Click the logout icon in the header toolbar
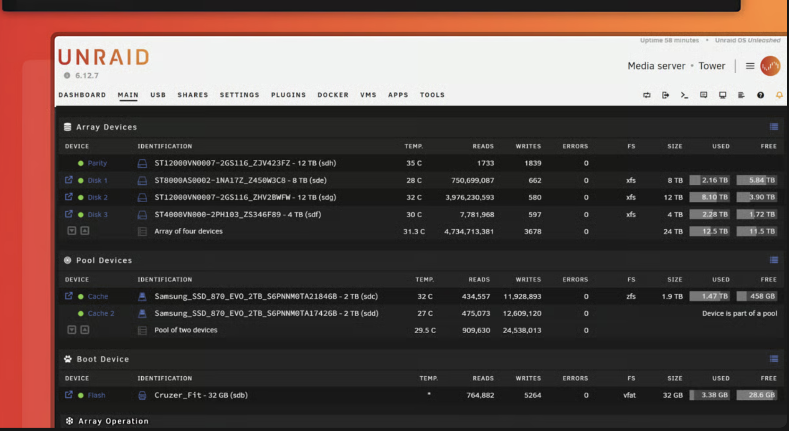789x431 pixels. (665, 95)
